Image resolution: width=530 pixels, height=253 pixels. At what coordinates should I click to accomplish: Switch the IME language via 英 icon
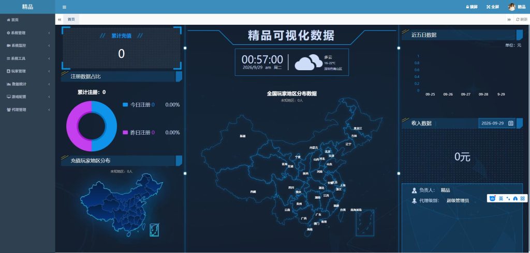click(x=501, y=198)
